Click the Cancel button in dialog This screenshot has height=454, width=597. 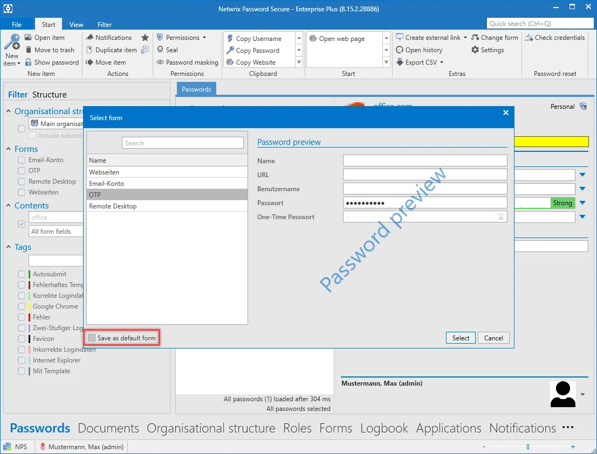[x=493, y=338]
